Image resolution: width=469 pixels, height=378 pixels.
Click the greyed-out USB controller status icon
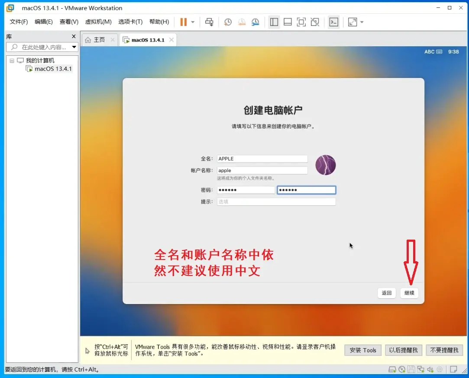(440, 370)
